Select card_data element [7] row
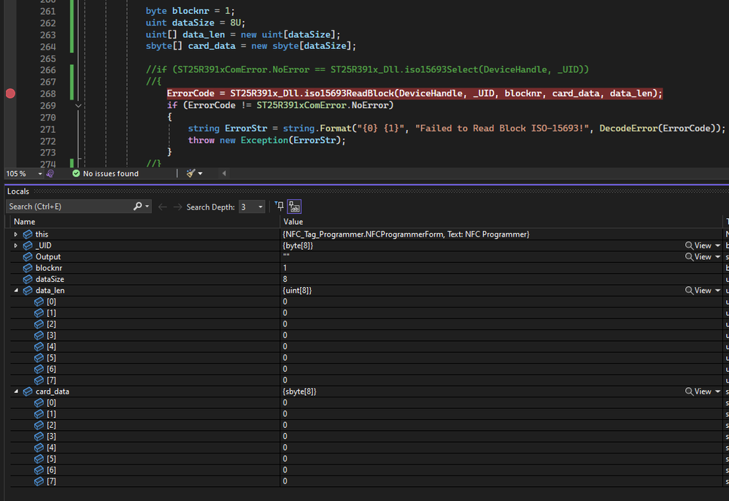The width and height of the screenshot is (729, 501). coord(366,481)
